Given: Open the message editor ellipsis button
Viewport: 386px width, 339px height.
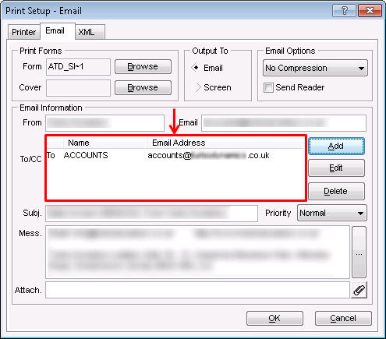Looking at the screenshot, I should 359,252.
